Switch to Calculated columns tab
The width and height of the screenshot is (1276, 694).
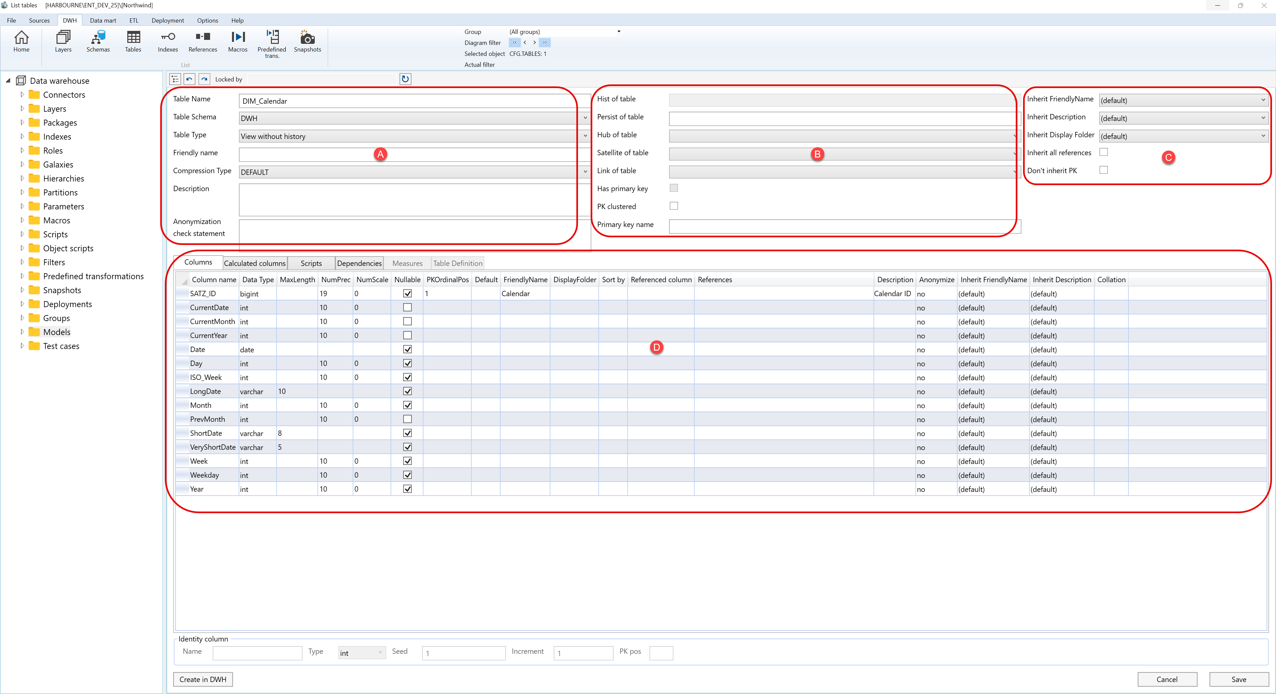(x=255, y=263)
